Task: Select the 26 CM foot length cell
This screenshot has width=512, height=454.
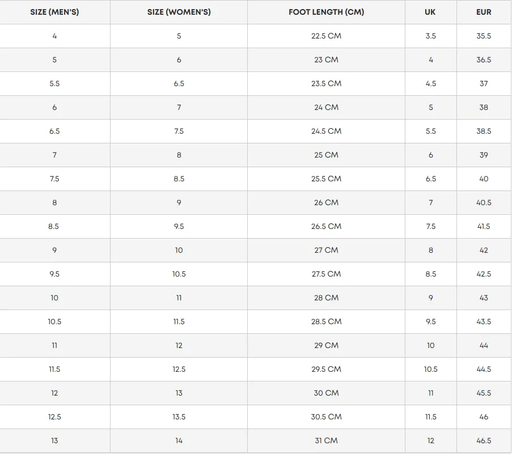Action: pyautogui.click(x=326, y=203)
